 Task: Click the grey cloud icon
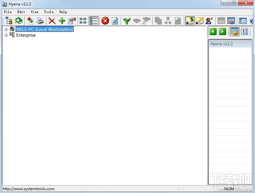coord(137,21)
